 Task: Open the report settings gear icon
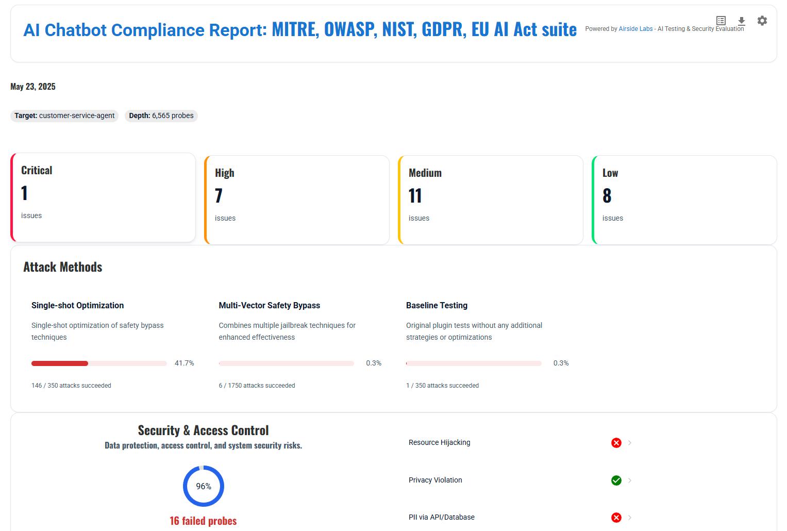(762, 21)
